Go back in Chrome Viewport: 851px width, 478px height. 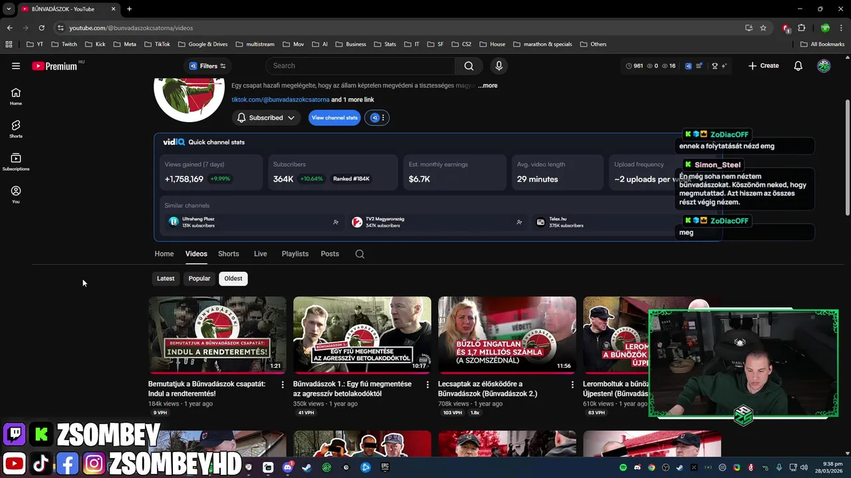[9, 28]
